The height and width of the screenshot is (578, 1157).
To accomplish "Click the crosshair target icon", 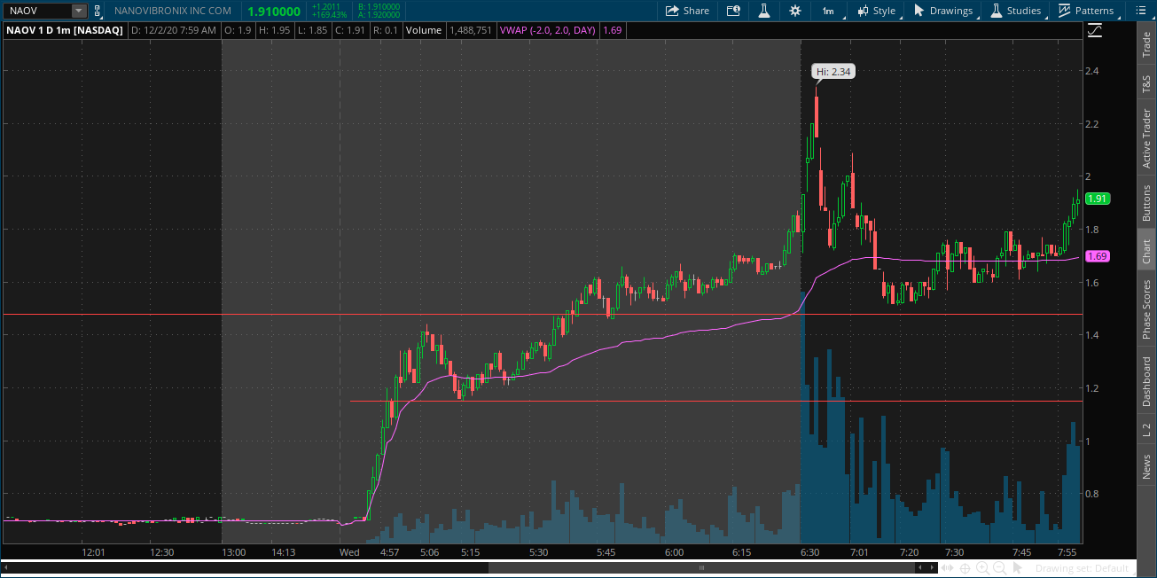I will (x=965, y=567).
